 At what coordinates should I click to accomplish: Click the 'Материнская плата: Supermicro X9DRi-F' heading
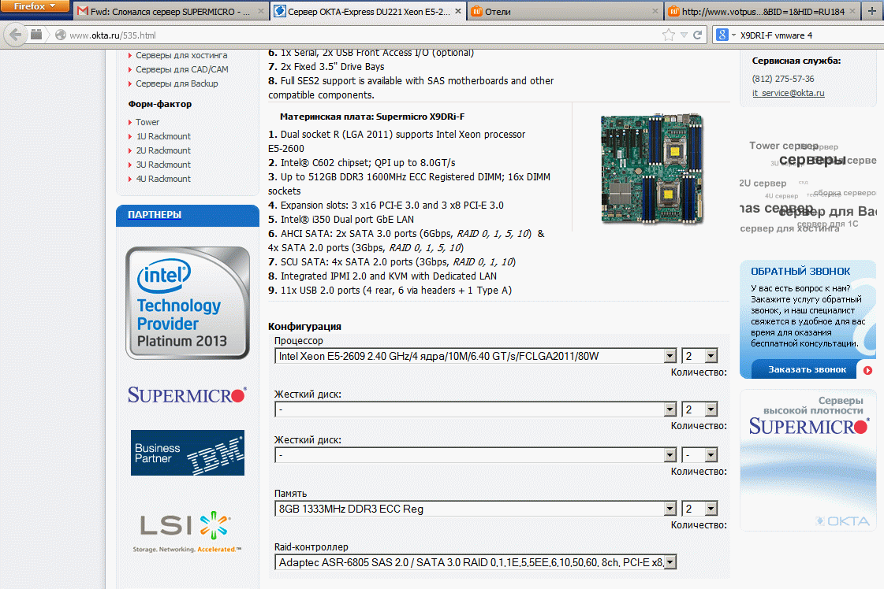(372, 117)
